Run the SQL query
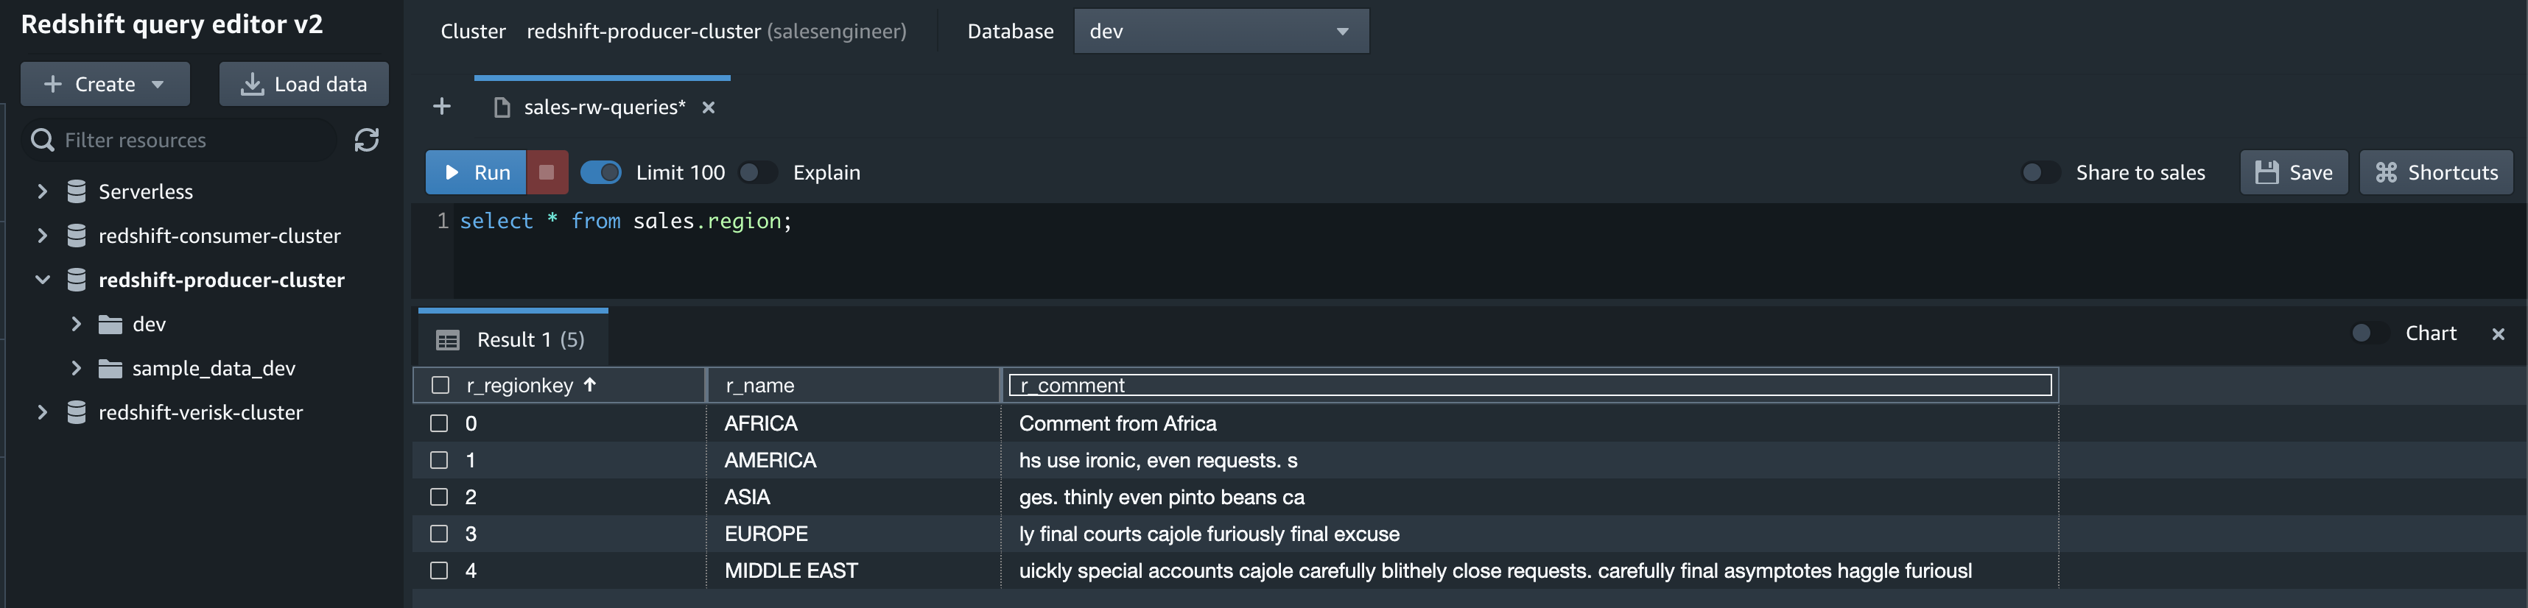 [x=477, y=172]
